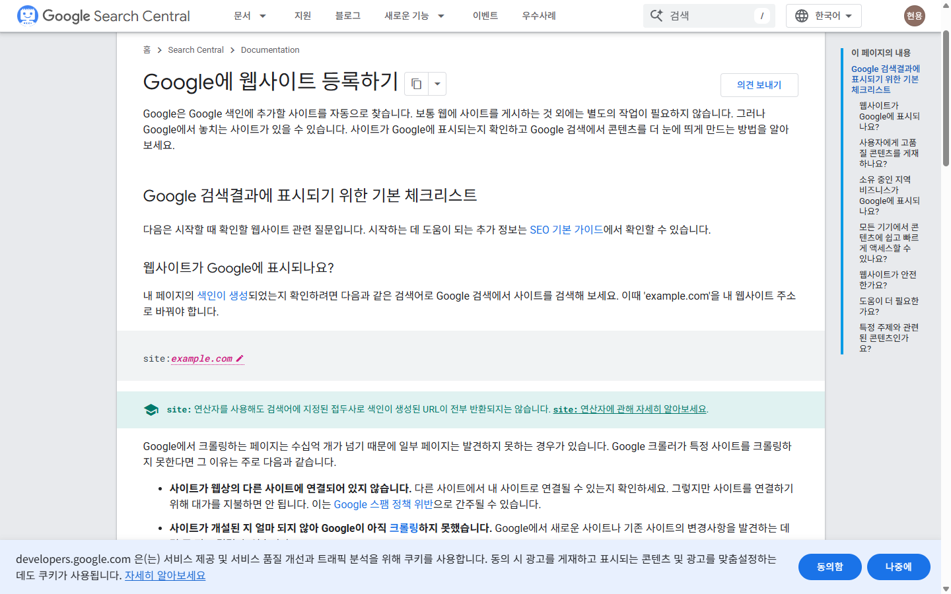Go to 홈 breadcrumb link

click(x=147, y=50)
